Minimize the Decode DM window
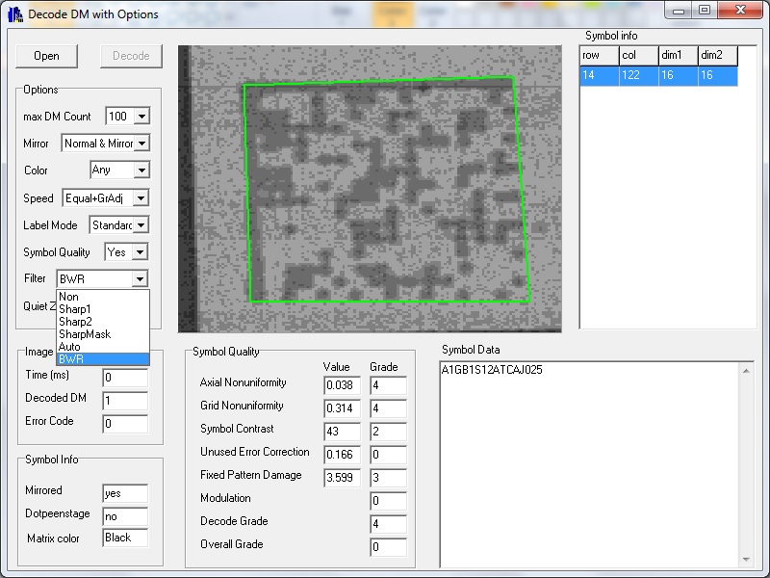Image resolution: width=770 pixels, height=578 pixels. pos(679,11)
